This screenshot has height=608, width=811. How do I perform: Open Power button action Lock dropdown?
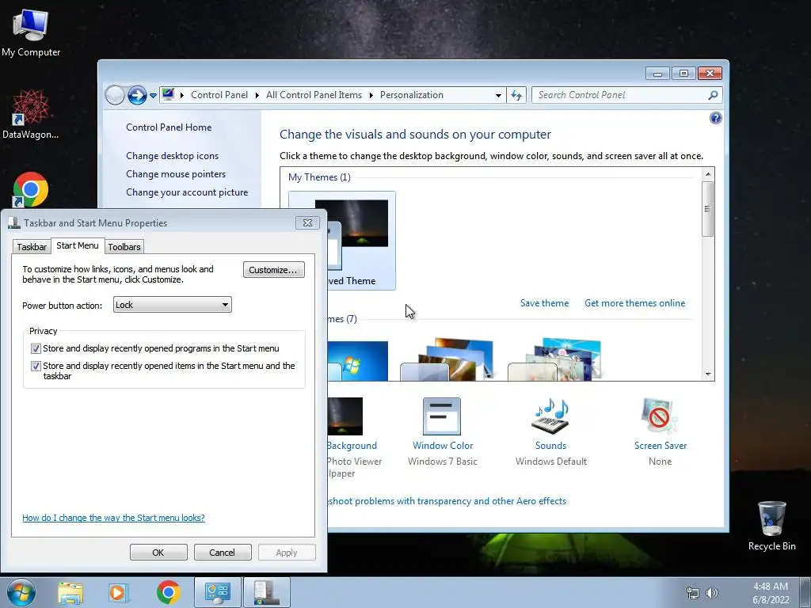click(172, 305)
